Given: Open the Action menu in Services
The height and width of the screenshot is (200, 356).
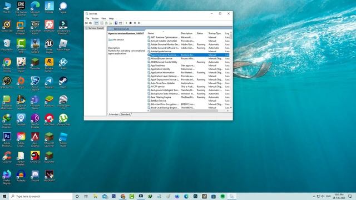Looking at the screenshot, I should 95,18.
